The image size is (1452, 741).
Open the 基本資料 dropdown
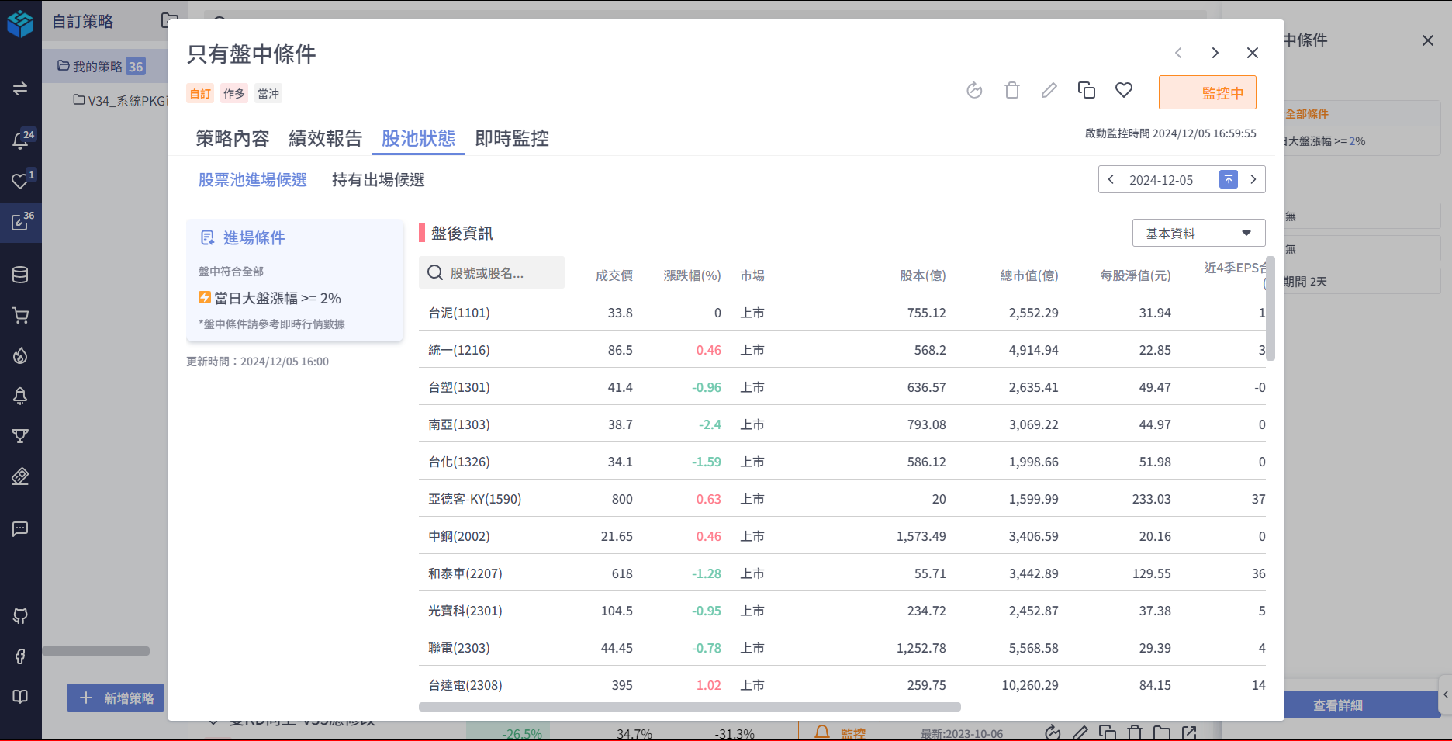(1198, 234)
